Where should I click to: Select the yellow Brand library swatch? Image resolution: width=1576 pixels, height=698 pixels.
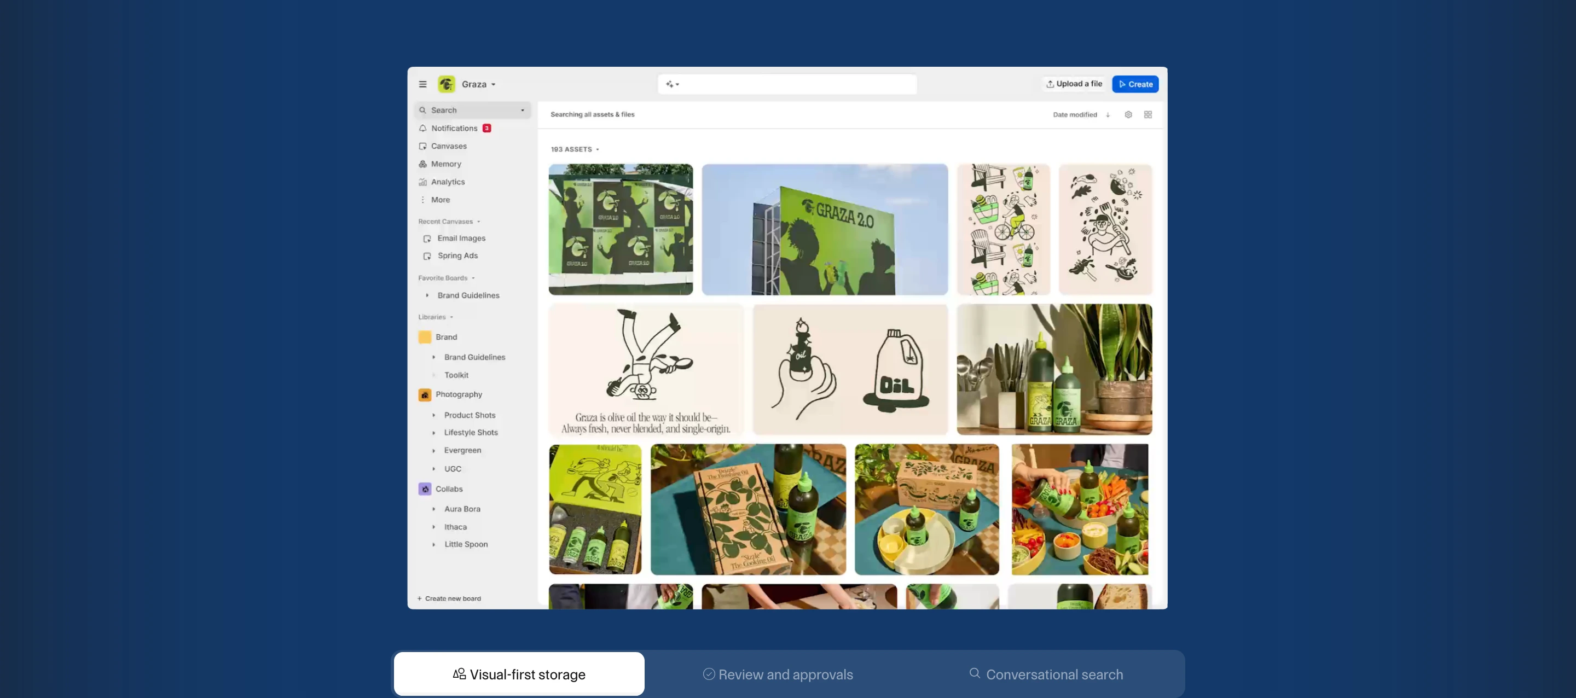point(425,337)
